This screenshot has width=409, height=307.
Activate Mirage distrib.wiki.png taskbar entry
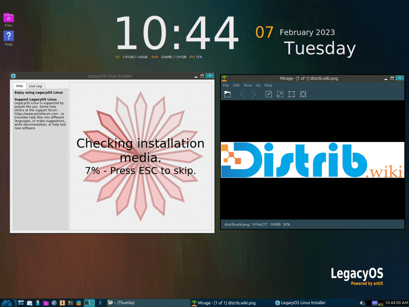(232, 303)
